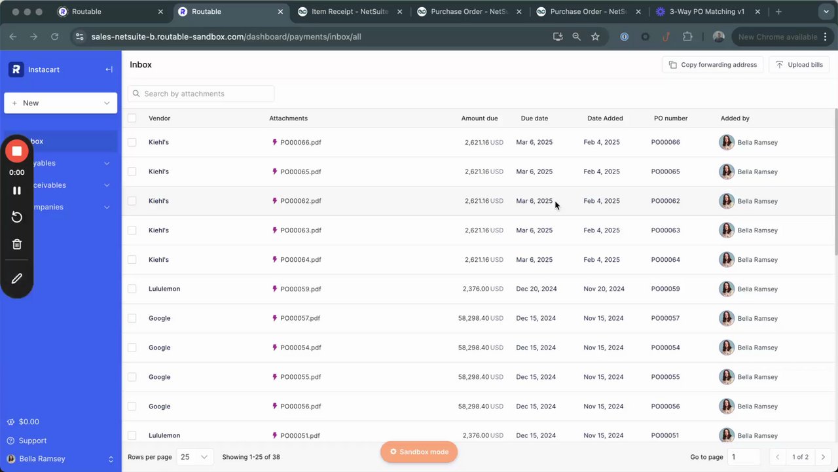Open the pencil annotation tool
The image size is (838, 472).
coord(17,278)
